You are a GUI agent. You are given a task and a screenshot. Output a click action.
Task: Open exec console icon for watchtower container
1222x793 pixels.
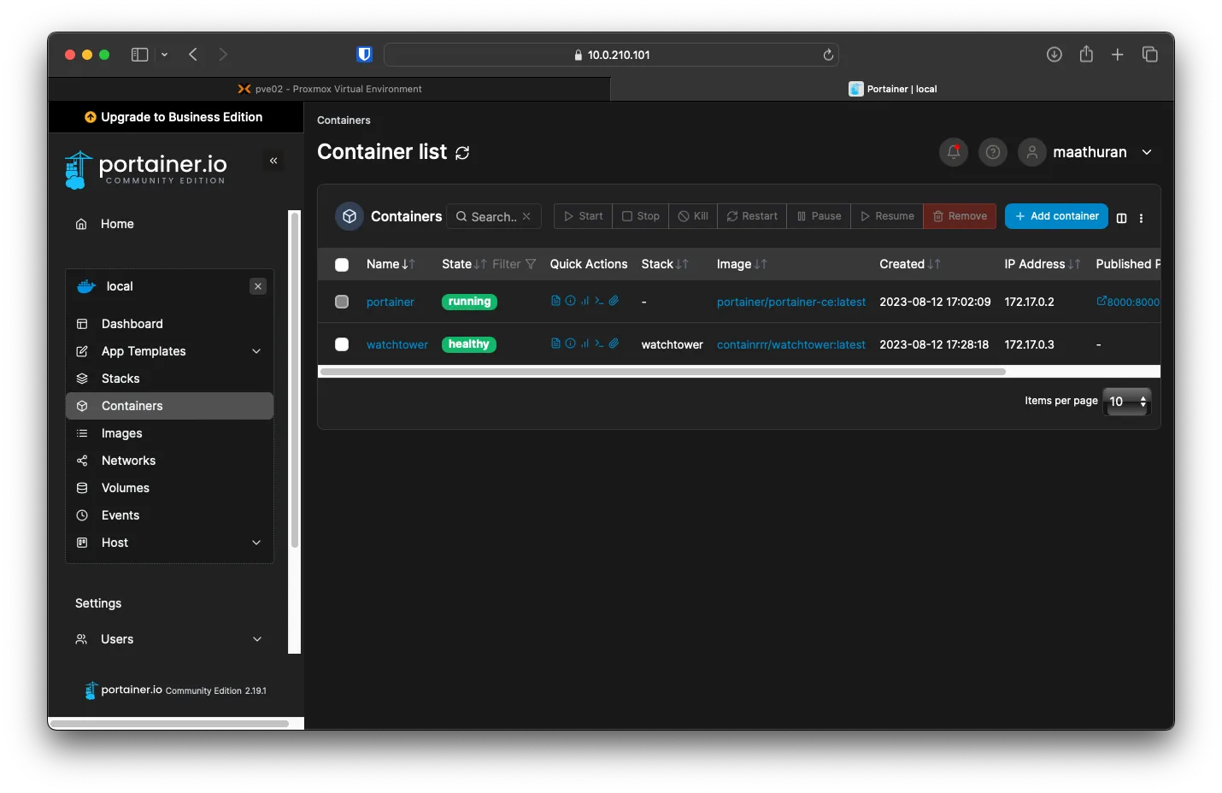pyautogui.click(x=599, y=344)
